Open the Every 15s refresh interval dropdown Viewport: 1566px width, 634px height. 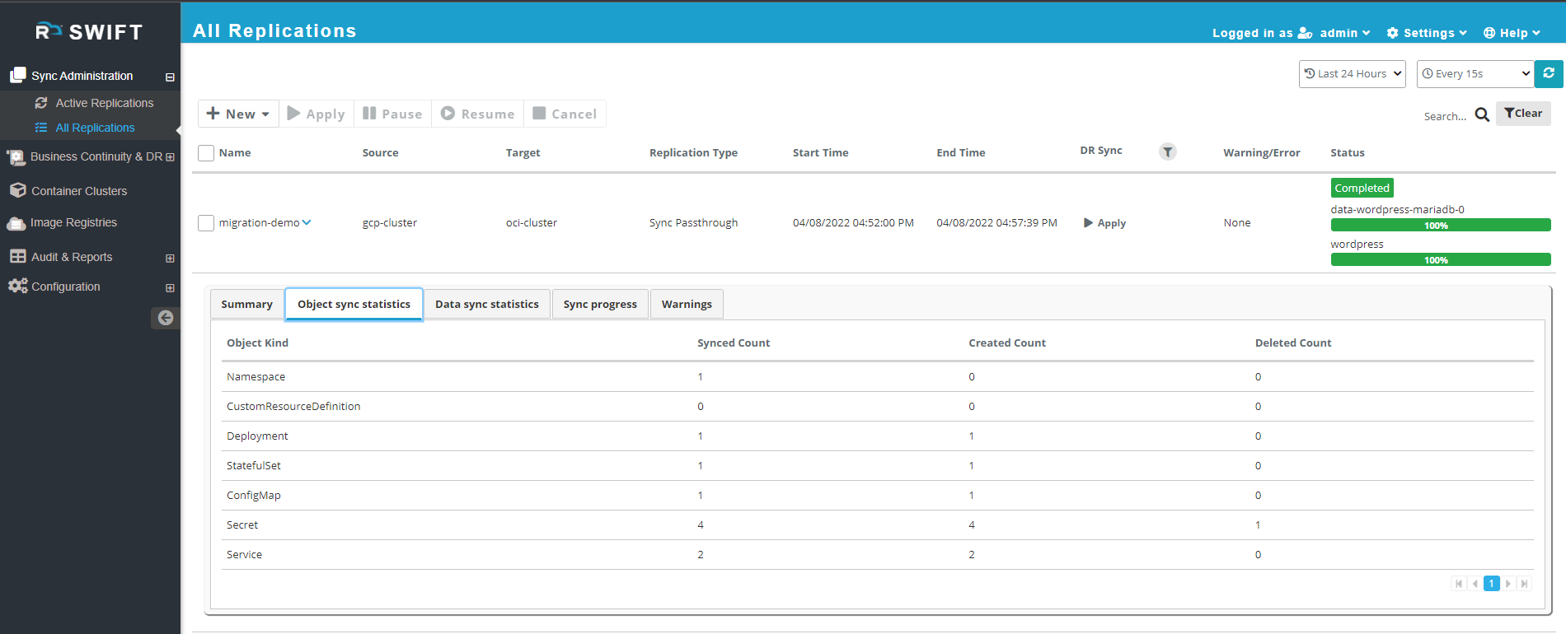click(1475, 73)
